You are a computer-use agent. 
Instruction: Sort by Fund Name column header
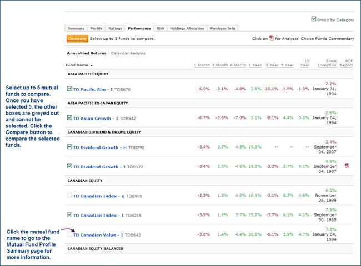77,65
